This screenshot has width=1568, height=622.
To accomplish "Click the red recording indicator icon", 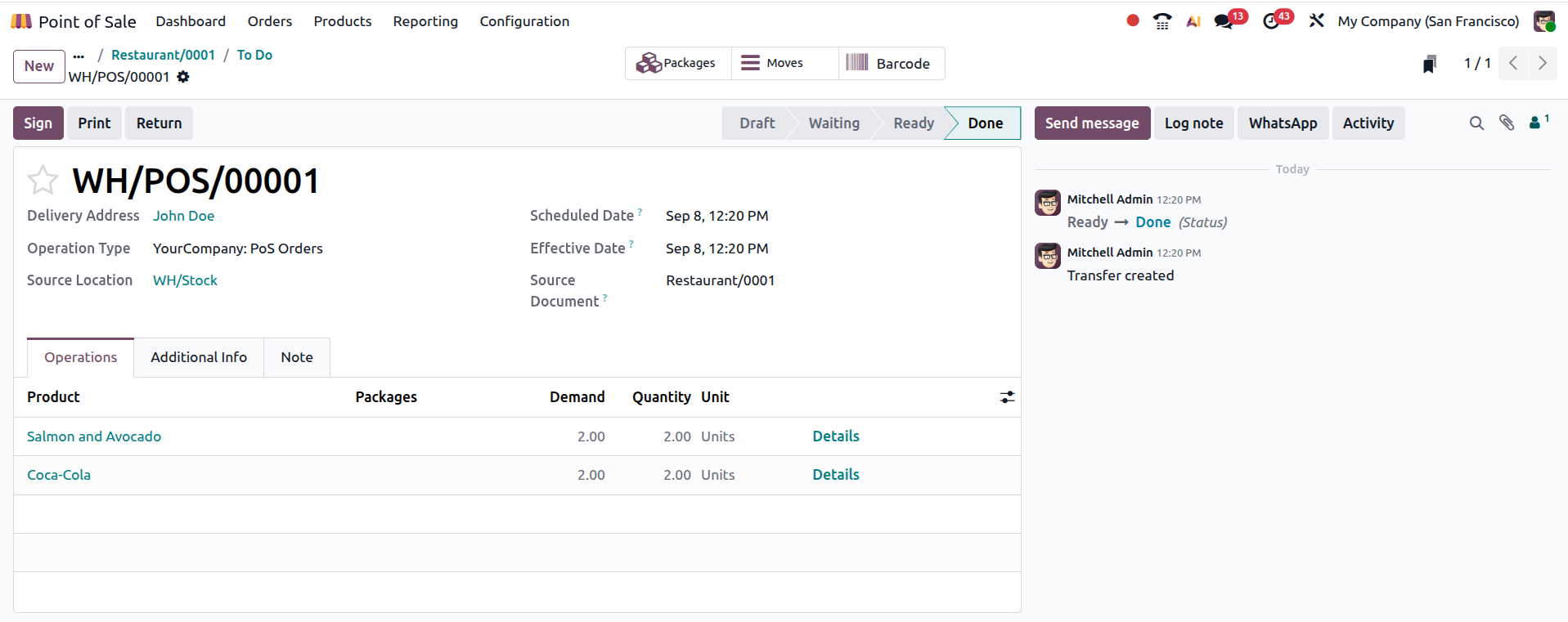I will pos(1132,21).
